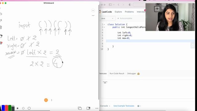This screenshot has height=111, width=197.
Task: Go to next whiteboard page chevron
Action: pyautogui.click(x=51, y=100)
